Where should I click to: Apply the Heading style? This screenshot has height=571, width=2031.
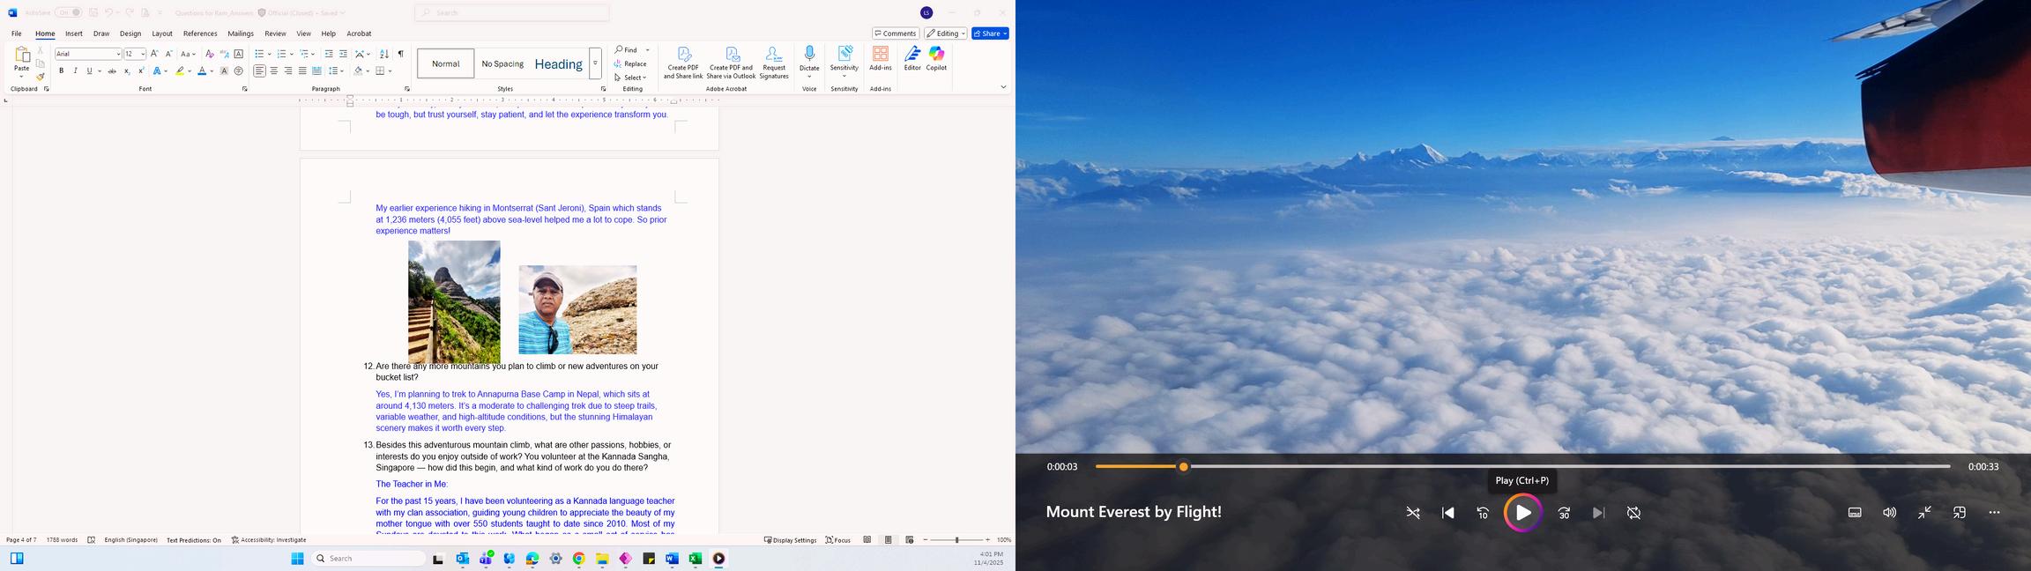pos(558,63)
